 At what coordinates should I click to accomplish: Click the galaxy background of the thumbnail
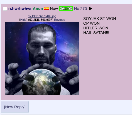(69, 39)
